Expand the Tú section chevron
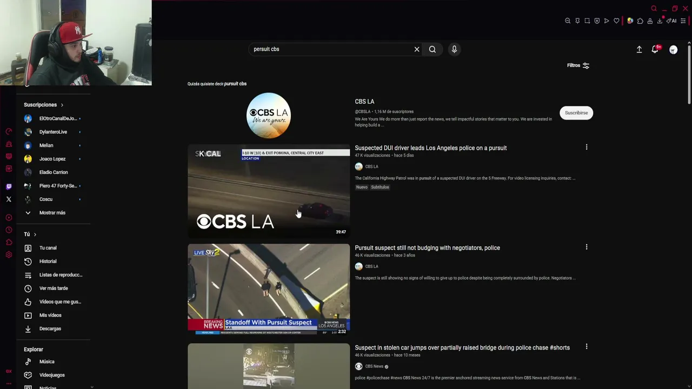This screenshot has height=389, width=692. point(35,234)
